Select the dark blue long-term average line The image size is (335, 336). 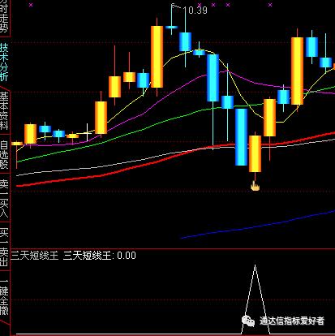[257, 226]
